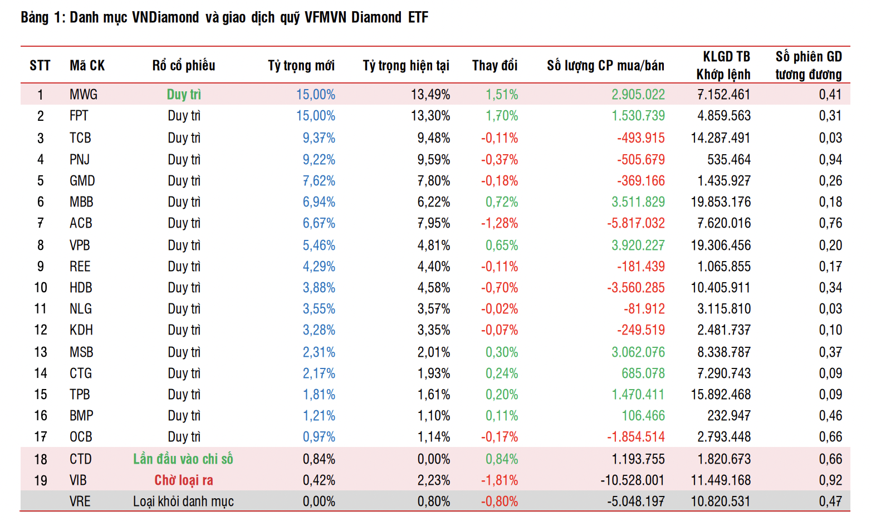Viewport: 871px width, 521px height.
Task: Click the 1,70% change value
Action: point(502,116)
